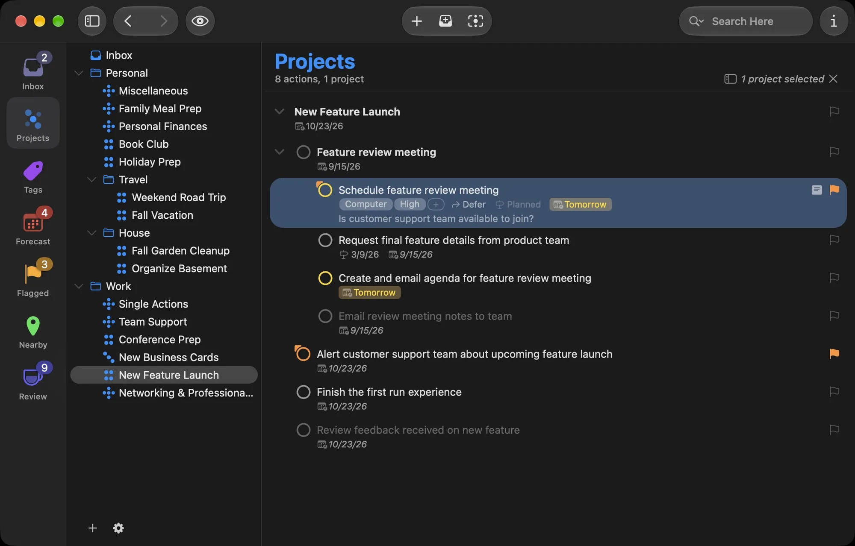
Task: Open the Nearby perspective
Action: click(33, 332)
